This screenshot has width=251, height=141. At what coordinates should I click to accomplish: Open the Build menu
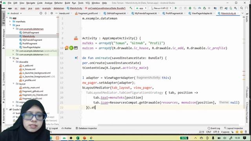pyautogui.click(x=67, y=3)
